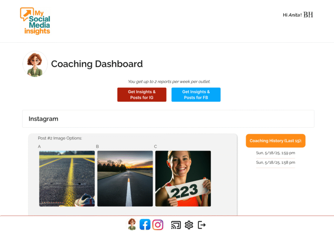Open the Instagram icon in bottom bar

pos(158,224)
